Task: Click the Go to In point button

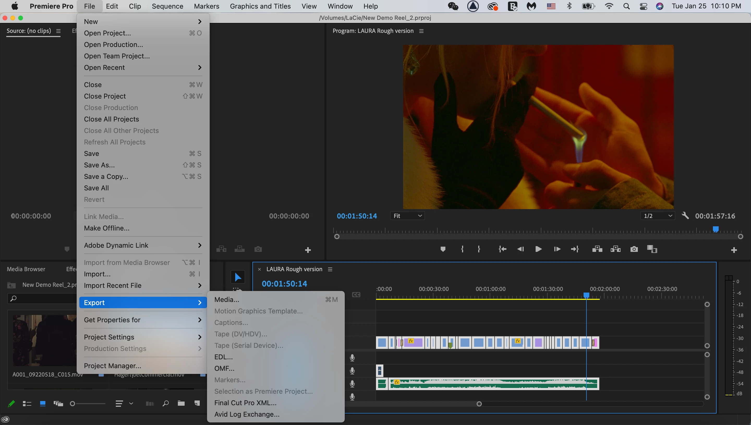Action: [x=502, y=249]
